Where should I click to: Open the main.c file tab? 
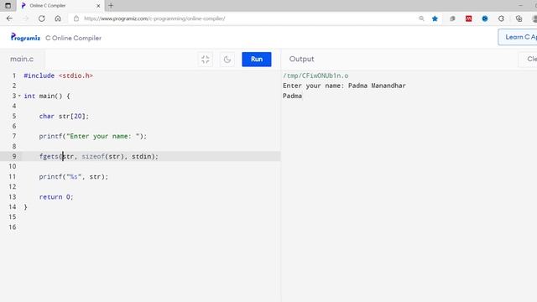(22, 59)
